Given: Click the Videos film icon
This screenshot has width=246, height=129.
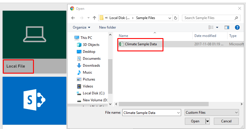Looking at the screenshot, I should point(79,86).
